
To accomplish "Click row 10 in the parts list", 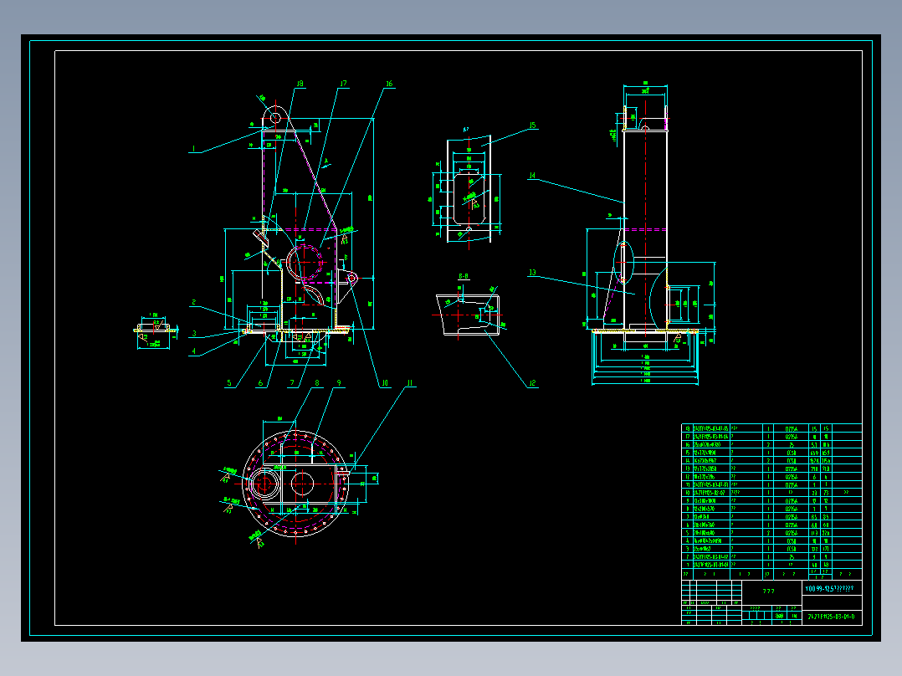I will tap(771, 493).
